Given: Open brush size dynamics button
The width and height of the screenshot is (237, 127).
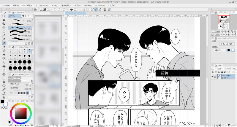Looking at the screenshot, I should click(30, 85).
